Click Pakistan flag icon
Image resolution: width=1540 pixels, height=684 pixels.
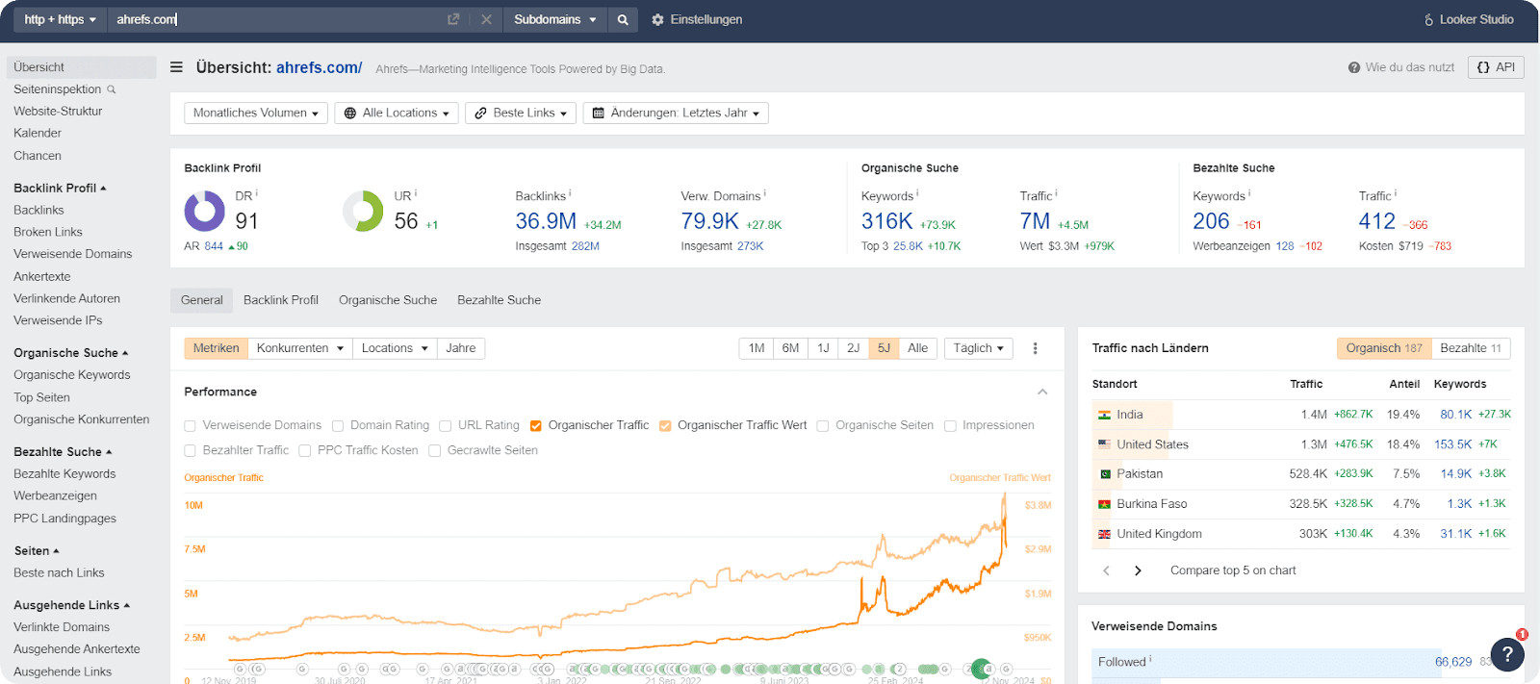click(x=1104, y=474)
